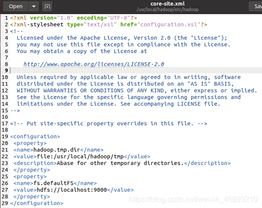The image size is (262, 208).
Task: Click the core-site.xml title in header bar
Action: click(167, 4)
